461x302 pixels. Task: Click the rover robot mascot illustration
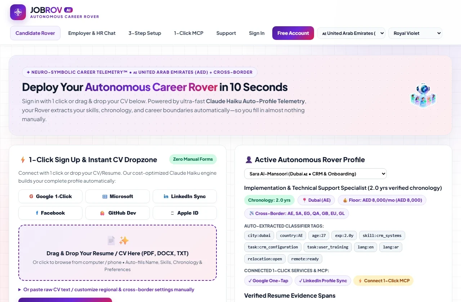423,95
